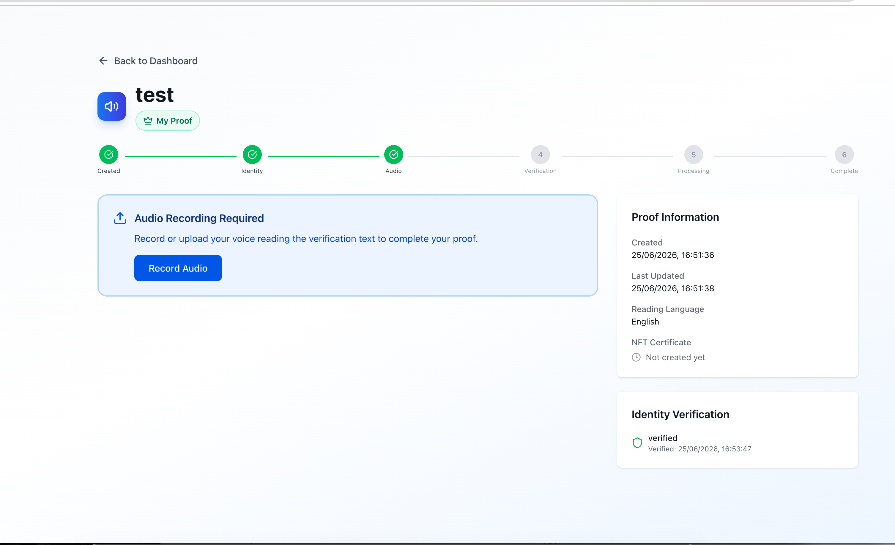Click last updated value 25/06/2026, 16:51:38
Image resolution: width=895 pixels, height=545 pixels.
point(673,288)
